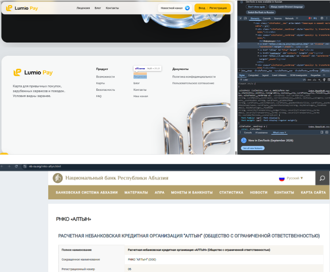Click Контакты link in footer
The height and width of the screenshot is (272, 330).
140,90
